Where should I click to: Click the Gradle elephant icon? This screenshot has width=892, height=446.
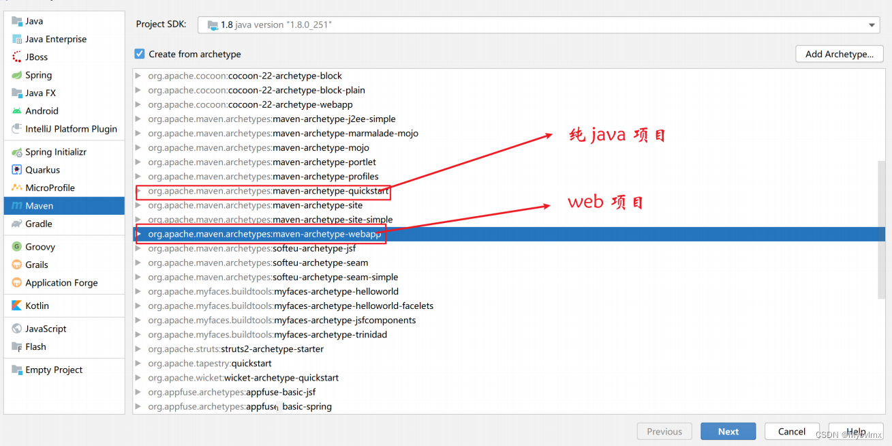(x=17, y=224)
